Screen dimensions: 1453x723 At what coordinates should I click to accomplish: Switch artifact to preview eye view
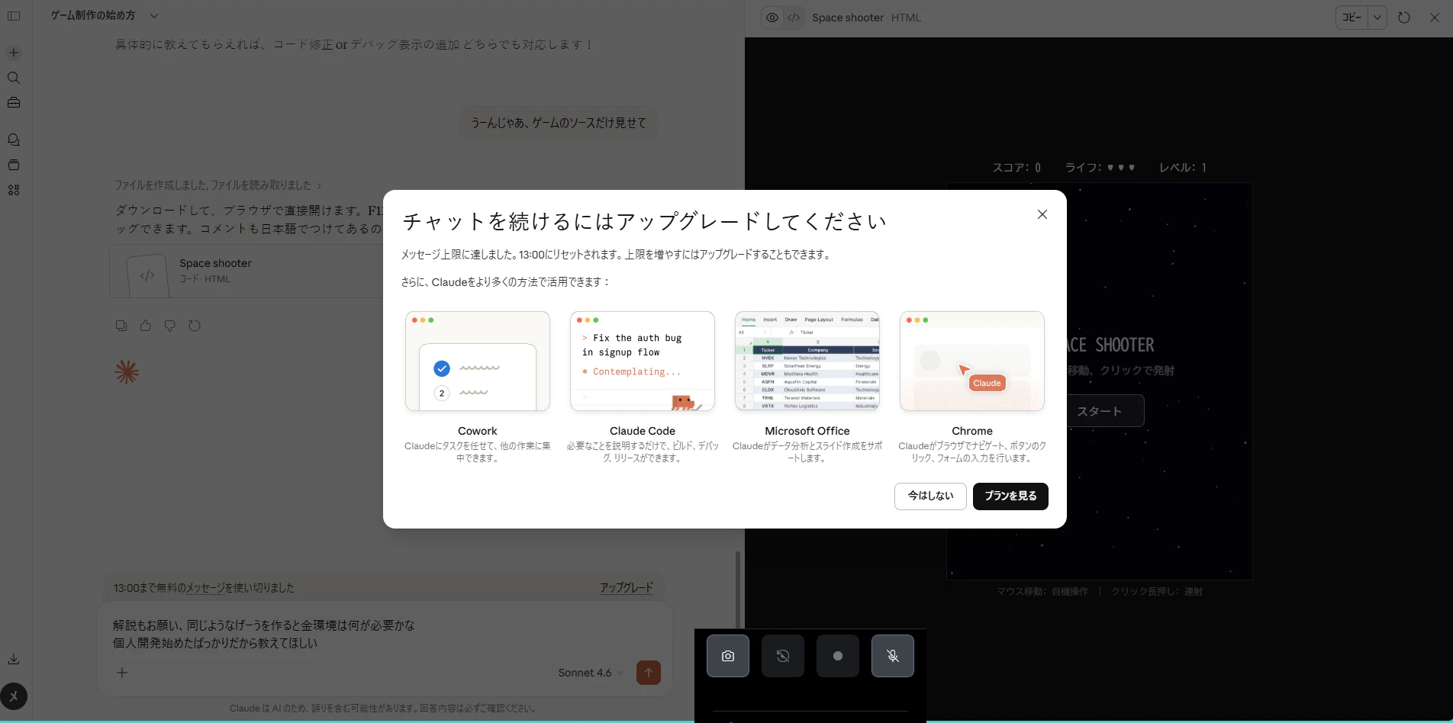pos(772,18)
